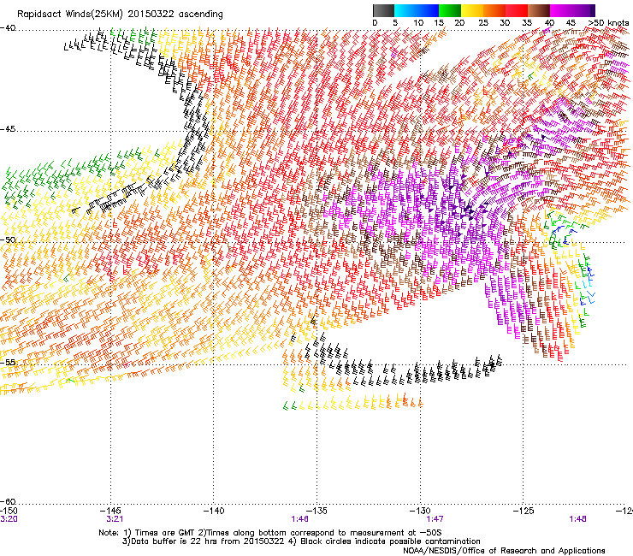Click the '30' legend scale label
The width and height of the screenshot is (633, 556).
505,23
